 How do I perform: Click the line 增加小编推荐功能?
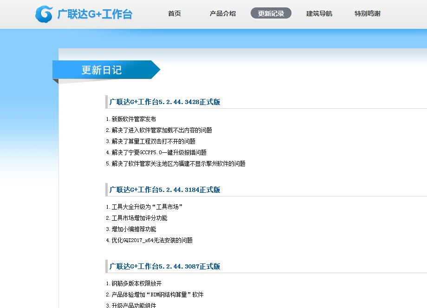(131, 229)
